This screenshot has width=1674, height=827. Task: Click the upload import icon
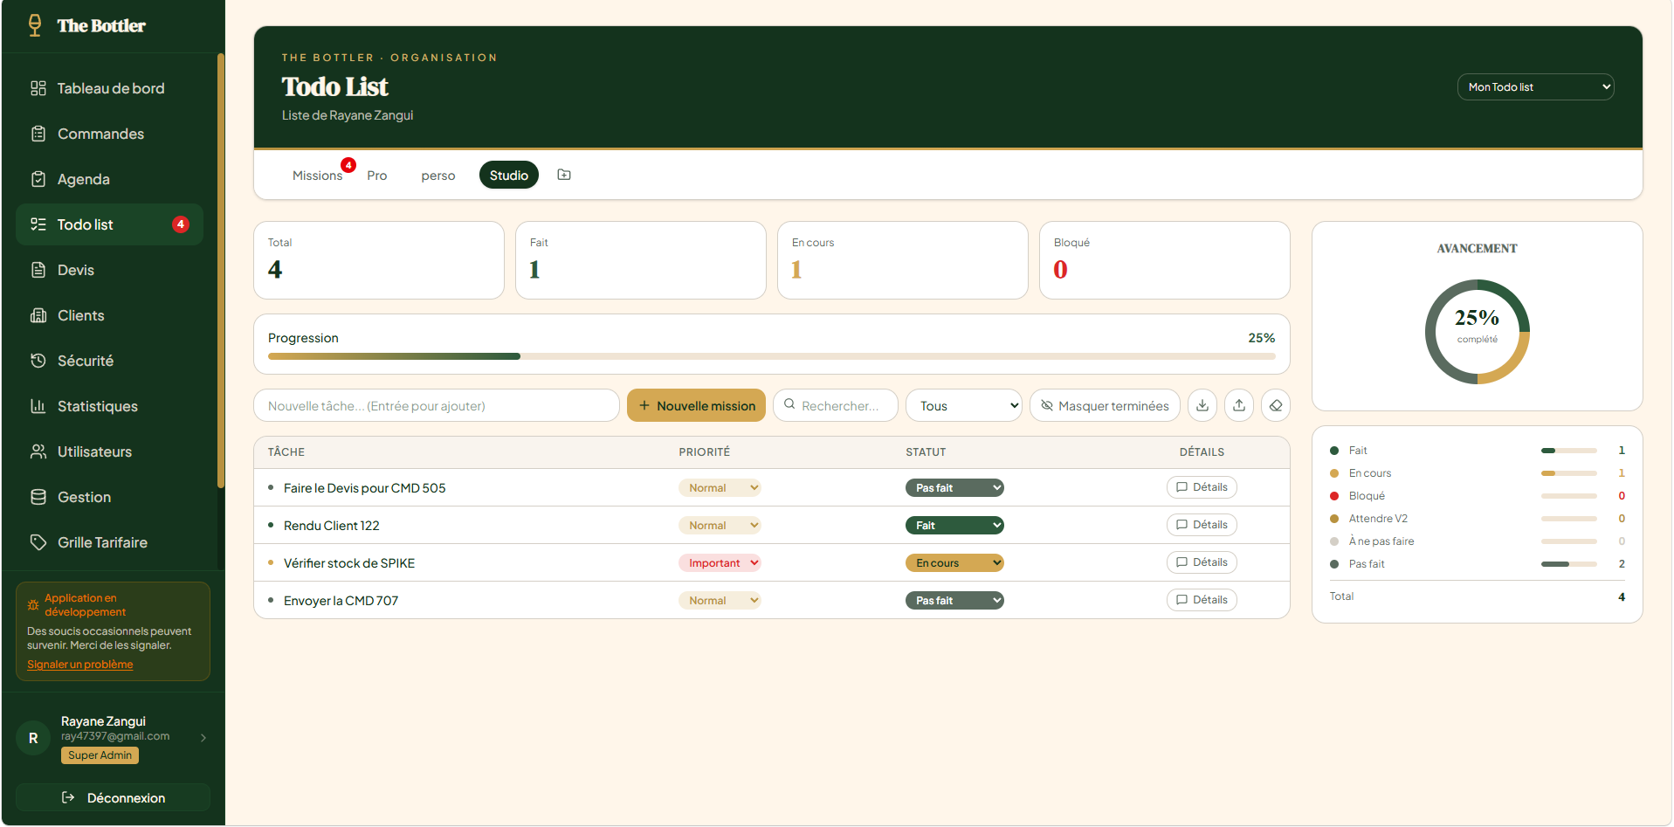pos(1239,405)
